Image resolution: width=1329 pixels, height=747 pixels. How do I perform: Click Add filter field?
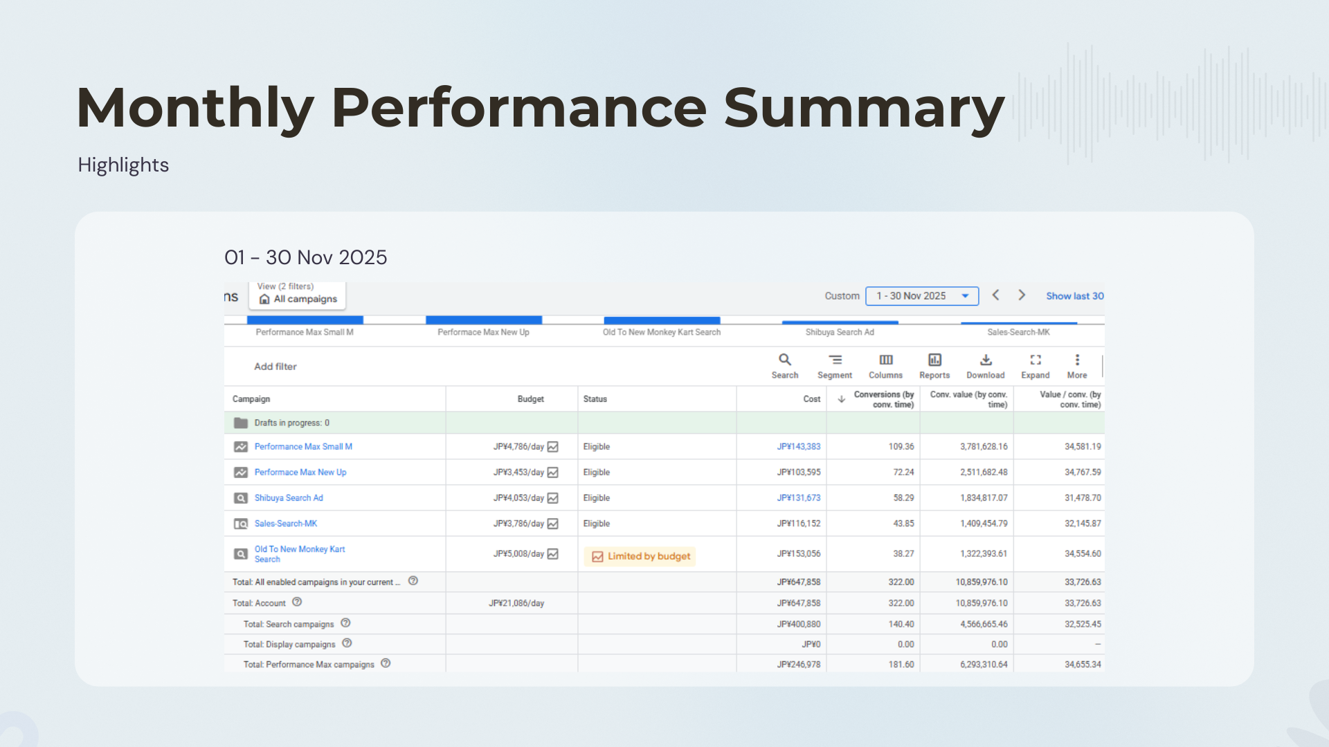coord(275,367)
